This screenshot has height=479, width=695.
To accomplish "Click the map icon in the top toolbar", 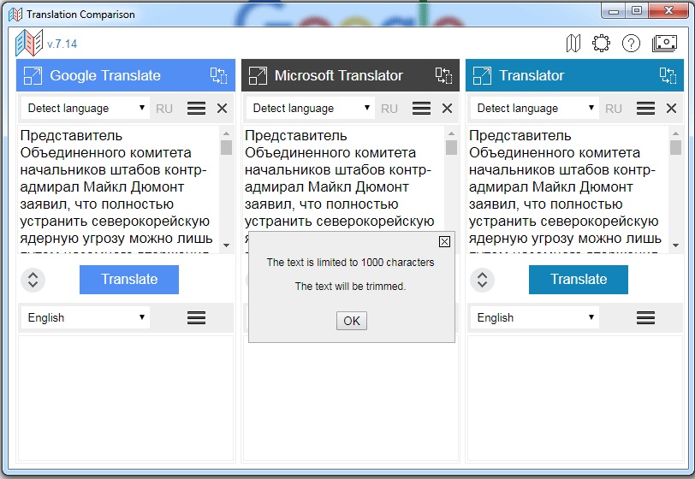I will [x=573, y=43].
